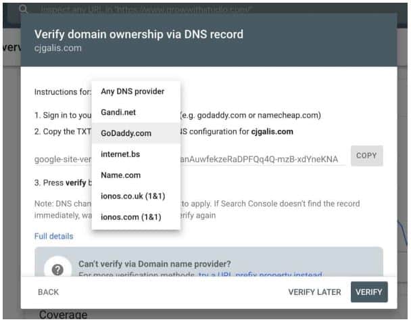Screen dimensions: 411x322
Task: Click the Can't verify help panel
Action: coord(209,262)
